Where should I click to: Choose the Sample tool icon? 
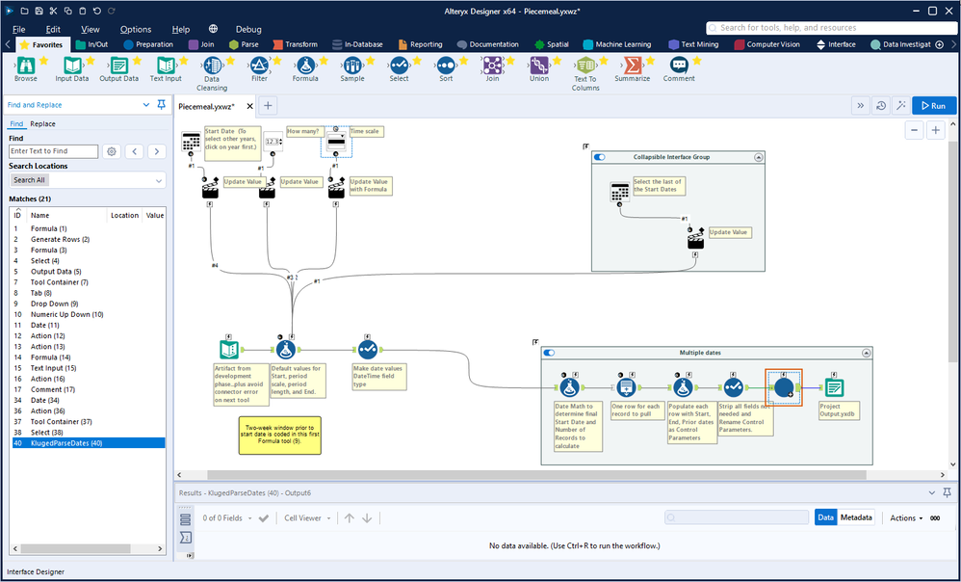pos(352,66)
